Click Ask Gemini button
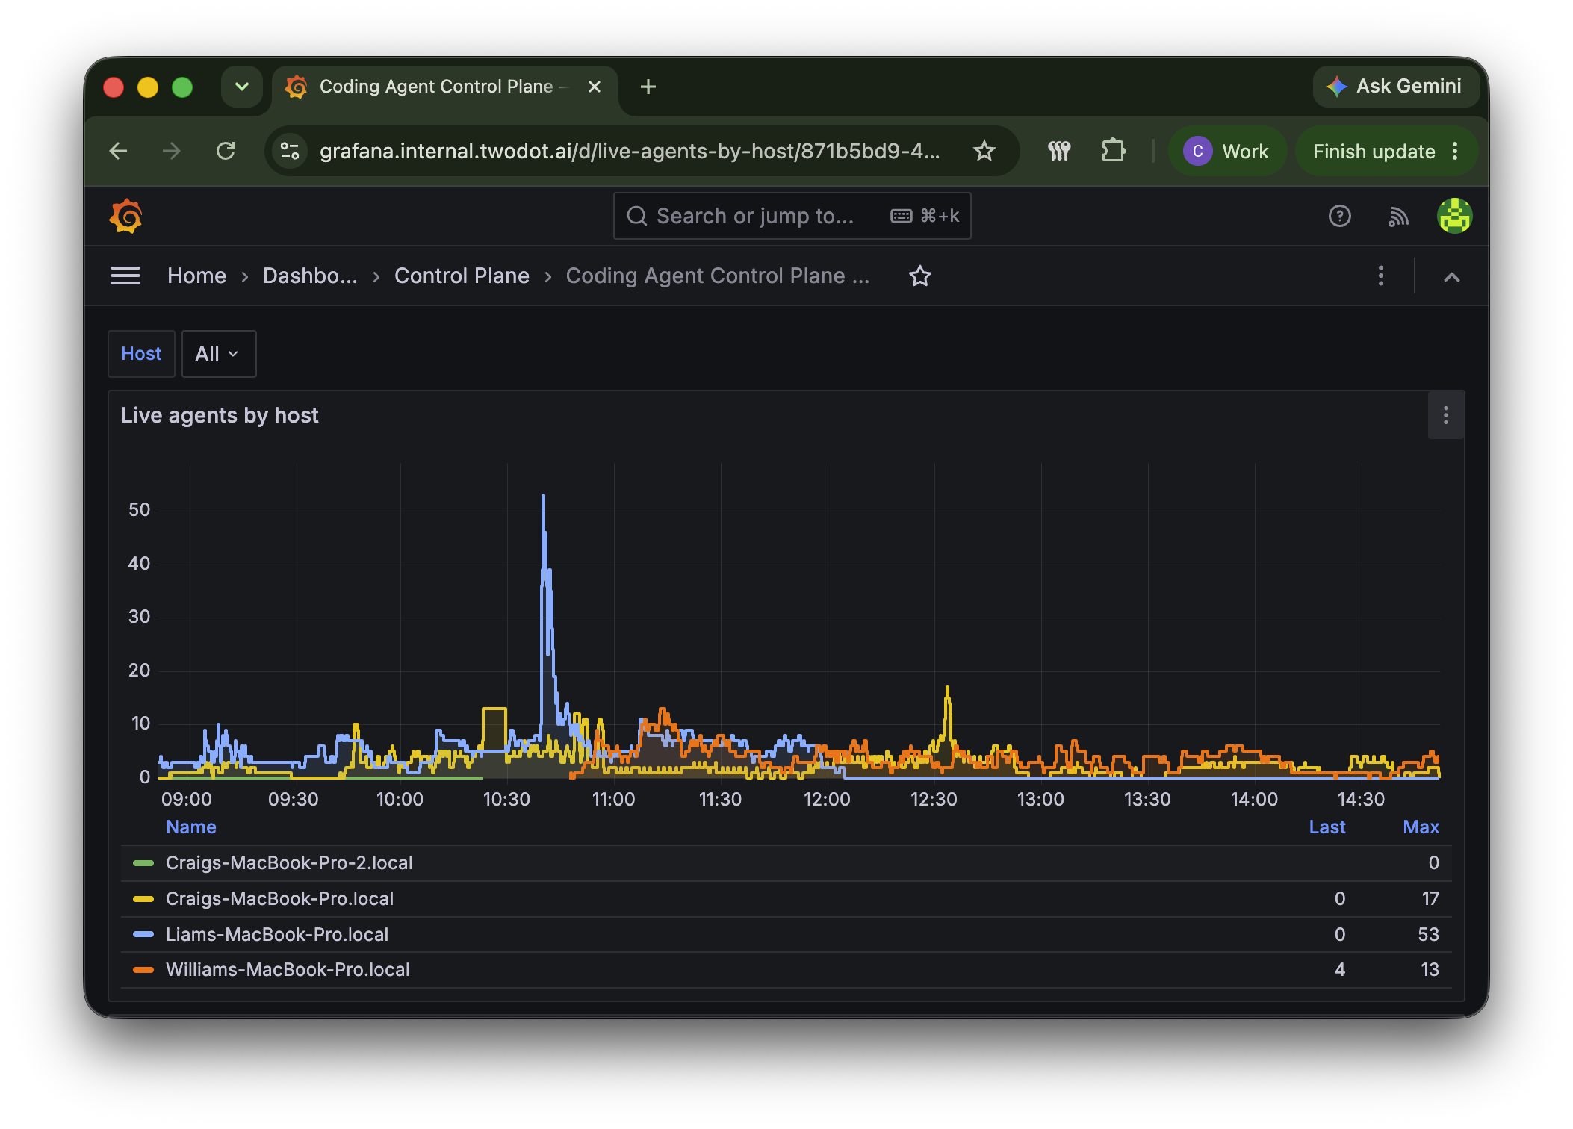1573x1129 pixels. point(1395,87)
